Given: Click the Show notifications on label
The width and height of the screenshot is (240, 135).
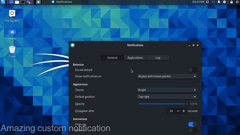Looking at the screenshot, I should [88, 76].
